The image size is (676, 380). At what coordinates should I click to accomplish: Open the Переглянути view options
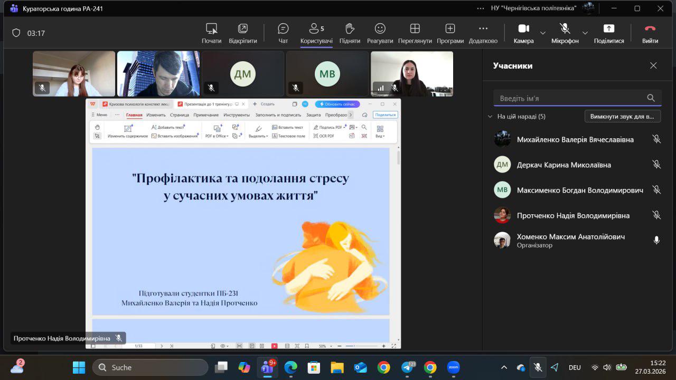(415, 33)
